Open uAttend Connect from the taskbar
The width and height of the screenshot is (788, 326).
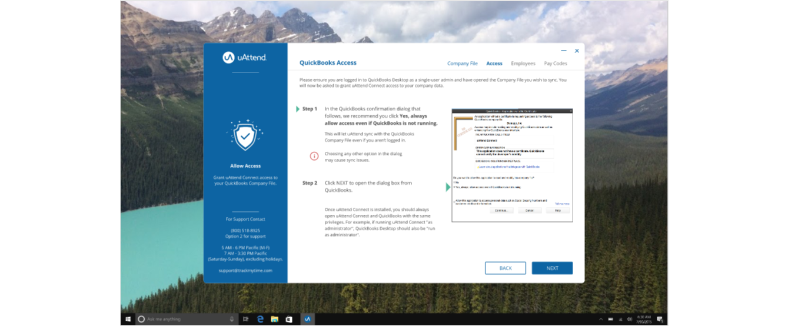pos(307,319)
